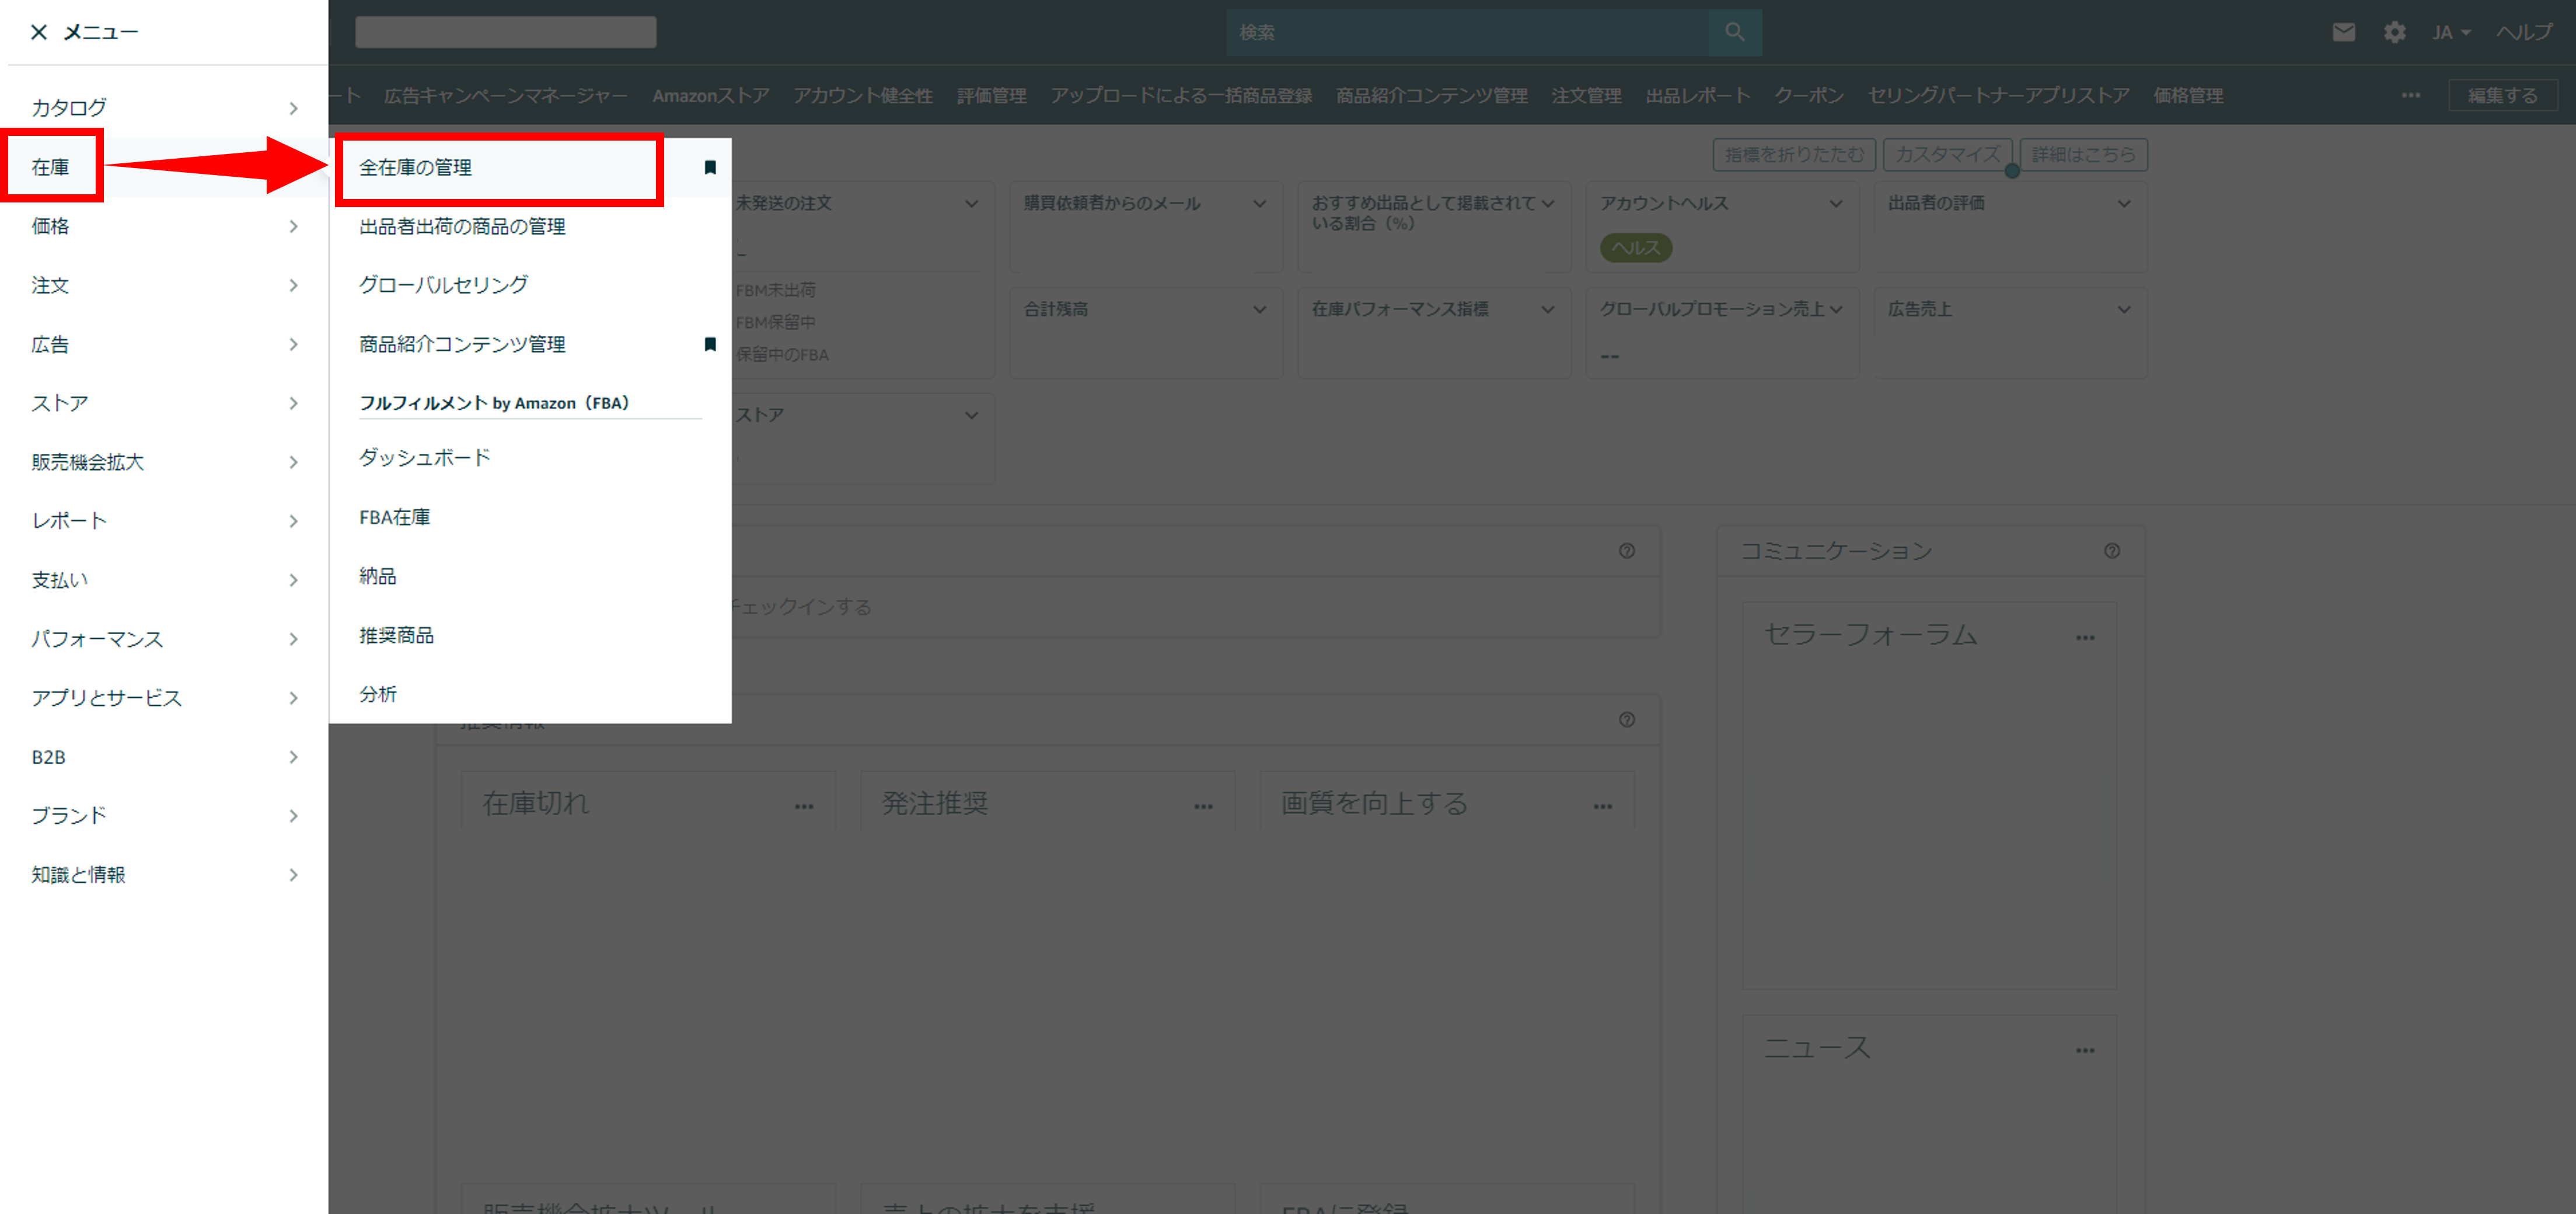The image size is (2576, 1214).
Task: Expand the 出品者の評価 metric card
Action: pyautogui.click(x=2124, y=203)
